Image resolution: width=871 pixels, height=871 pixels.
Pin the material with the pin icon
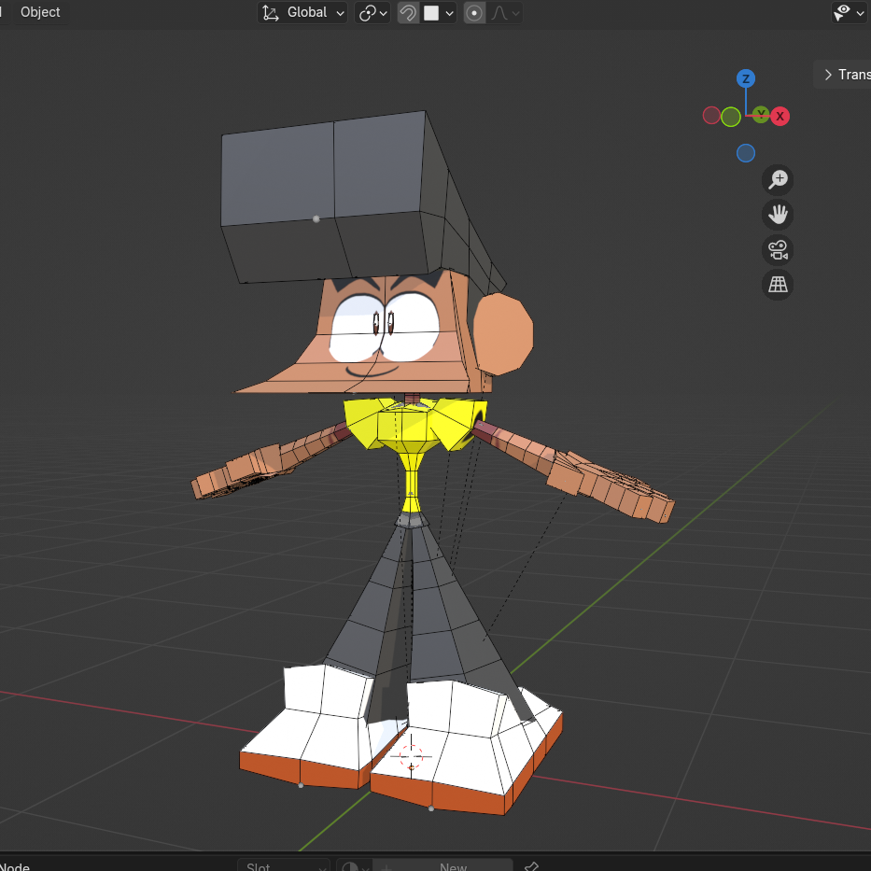(531, 866)
